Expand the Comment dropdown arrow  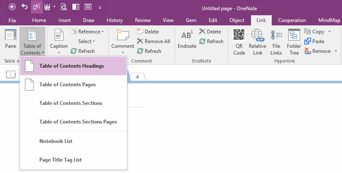pos(123,53)
